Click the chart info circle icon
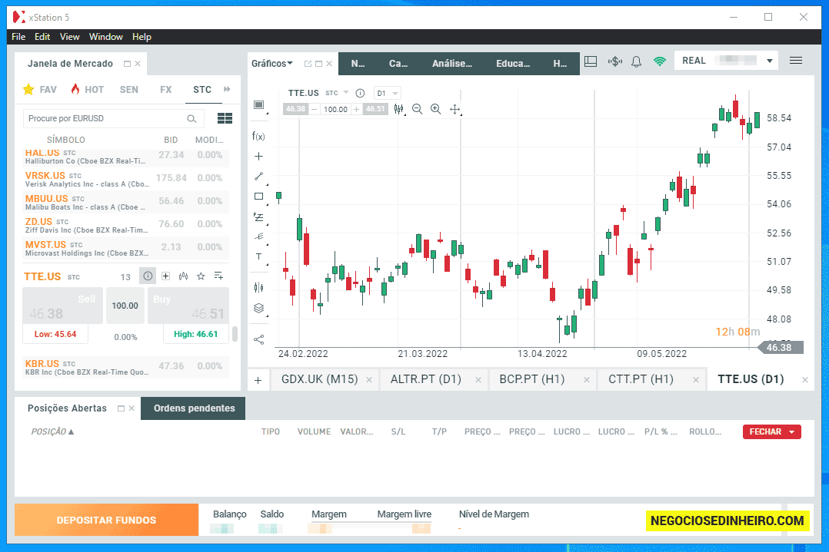This screenshot has height=552, width=829. (360, 93)
